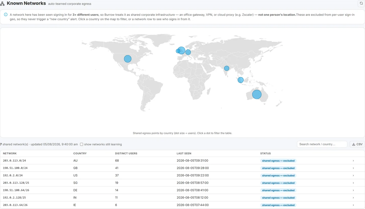Click country cell GB
This screenshot has height=209, width=365.
click(75, 168)
